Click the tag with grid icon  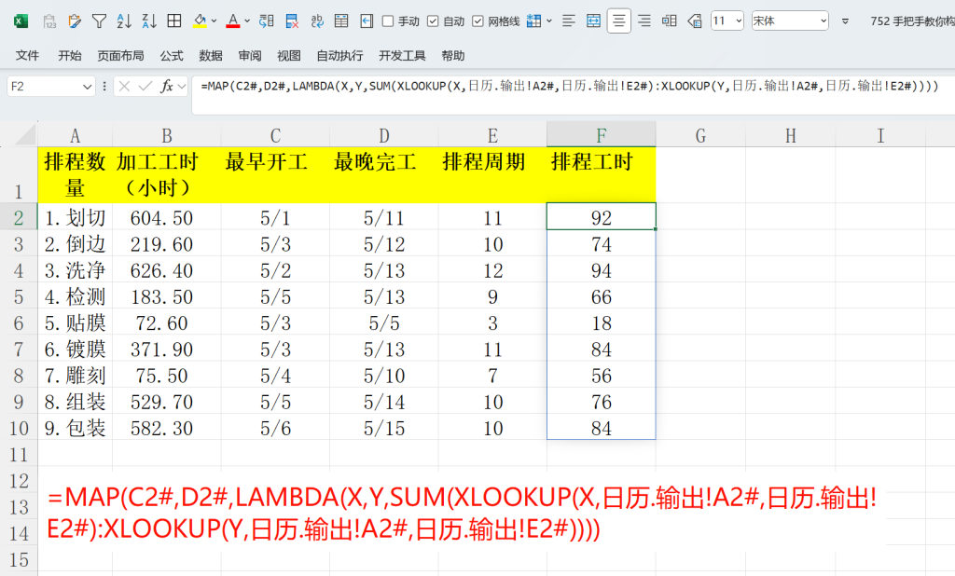click(694, 21)
